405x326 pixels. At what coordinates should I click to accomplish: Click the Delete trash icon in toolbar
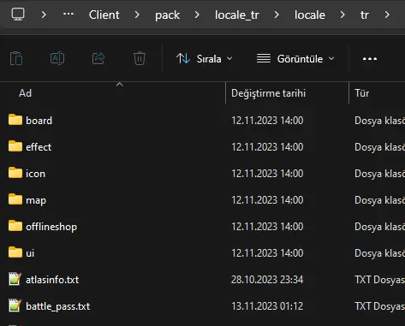[x=140, y=58]
